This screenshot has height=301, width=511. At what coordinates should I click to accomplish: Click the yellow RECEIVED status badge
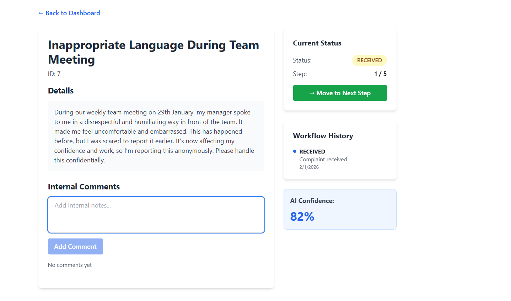point(369,60)
